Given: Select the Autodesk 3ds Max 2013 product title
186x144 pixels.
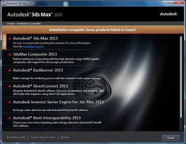Looking at the screenshot, I should (x=35, y=38).
